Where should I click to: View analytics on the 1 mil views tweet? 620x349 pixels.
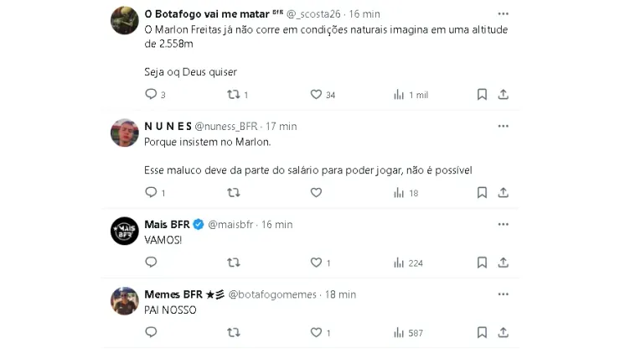point(399,95)
